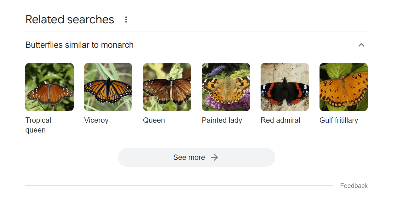415x203 pixels.
Task: Open the Painted lady related search
Action: tap(222, 120)
